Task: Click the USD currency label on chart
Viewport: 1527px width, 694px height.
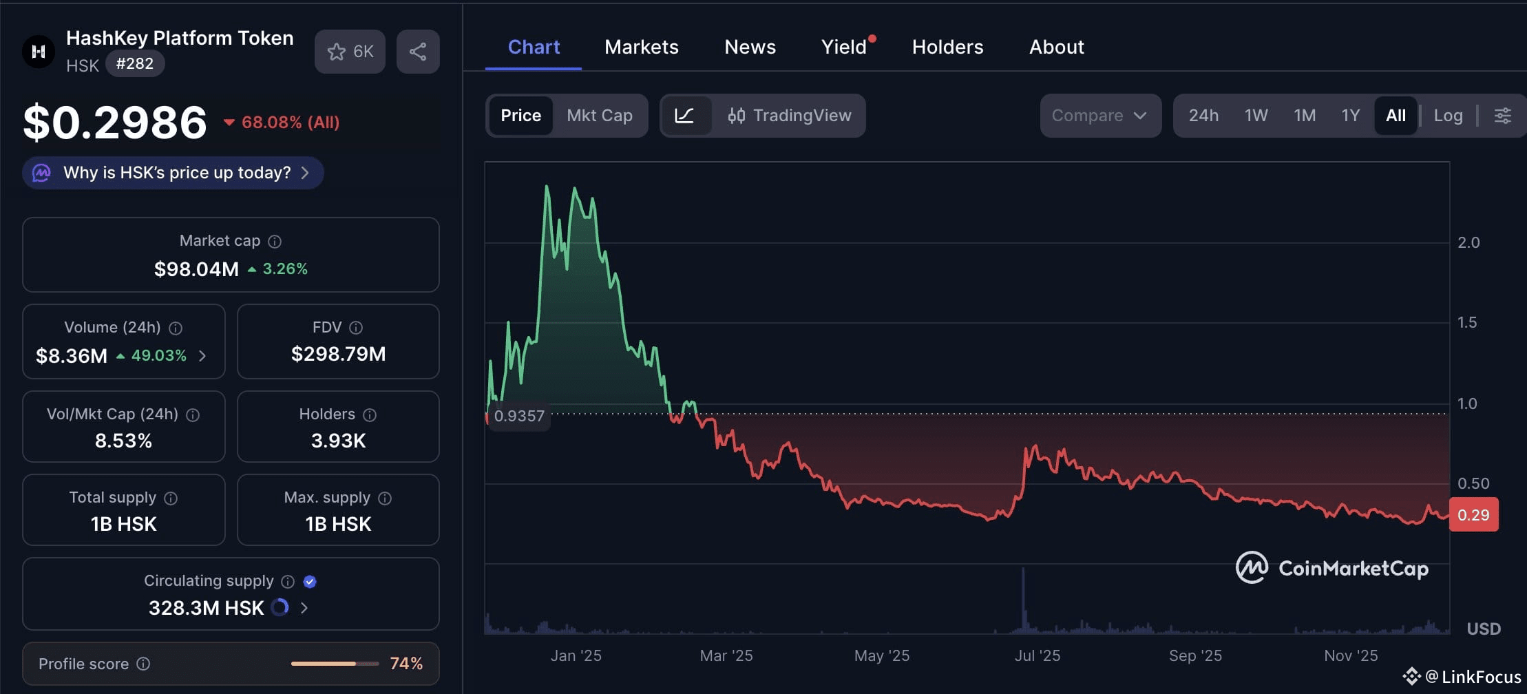Action: click(x=1484, y=629)
